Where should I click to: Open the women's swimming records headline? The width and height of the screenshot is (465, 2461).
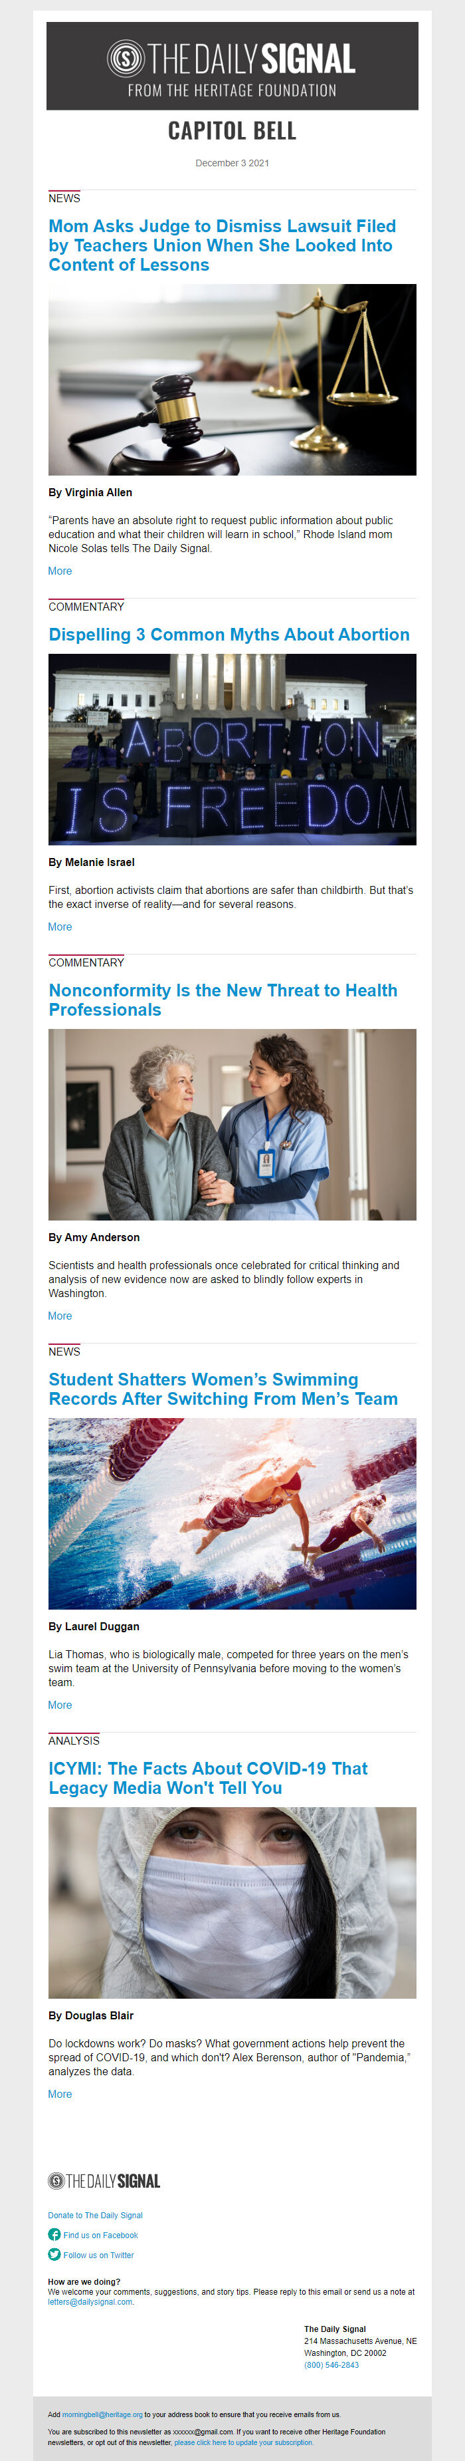(x=223, y=1389)
